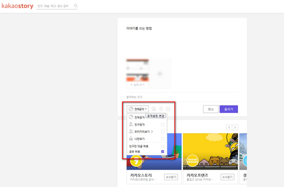
Task: Click the emoticon smiley icon
Action: coord(168,109)
